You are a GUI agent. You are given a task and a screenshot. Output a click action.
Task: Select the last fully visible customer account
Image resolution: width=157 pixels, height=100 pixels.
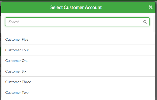point(78,92)
